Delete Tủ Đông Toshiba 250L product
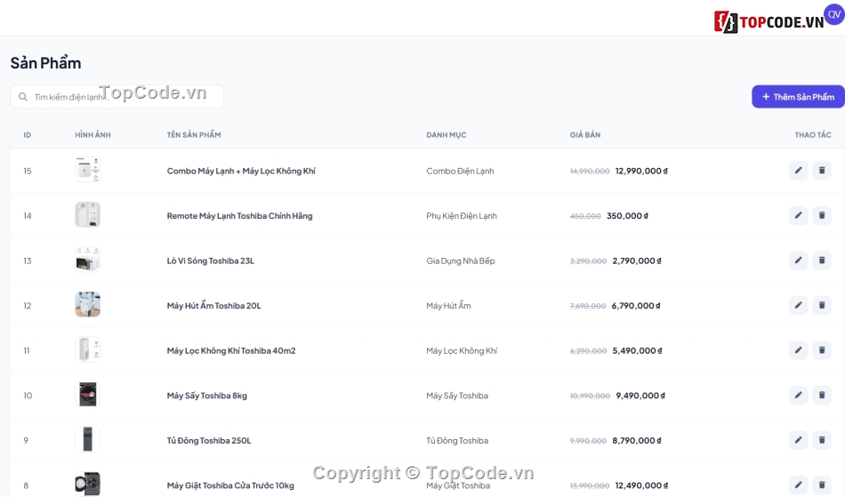This screenshot has height=497, width=845. 822,440
